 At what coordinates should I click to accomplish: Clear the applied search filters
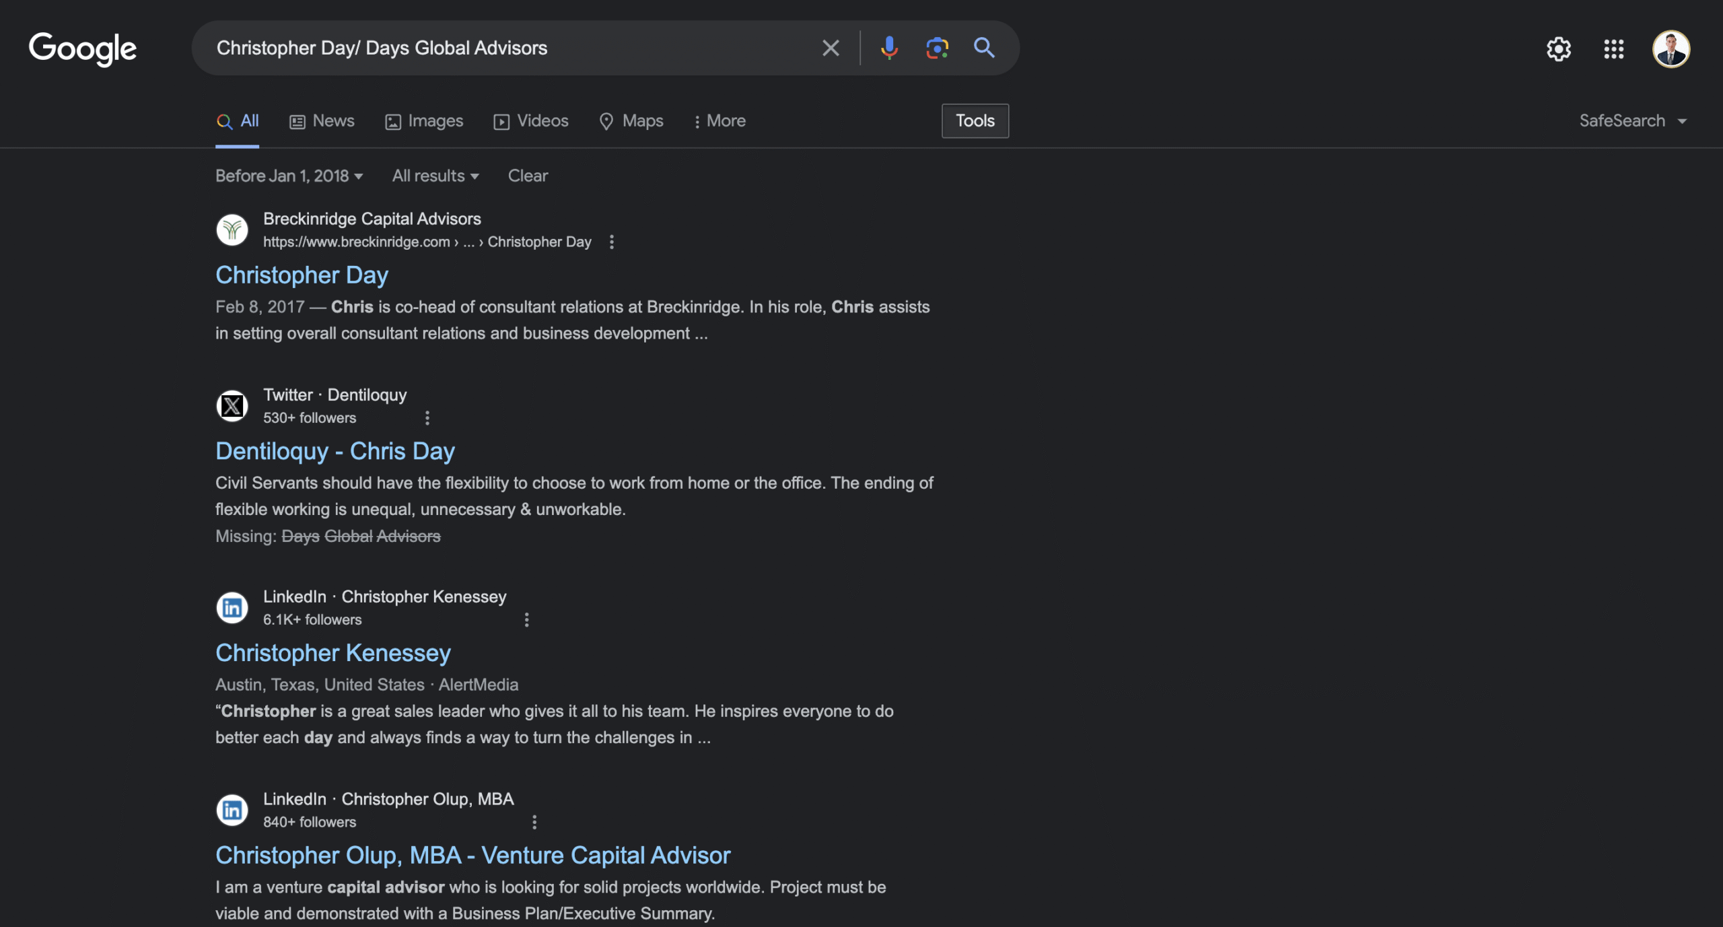(528, 176)
